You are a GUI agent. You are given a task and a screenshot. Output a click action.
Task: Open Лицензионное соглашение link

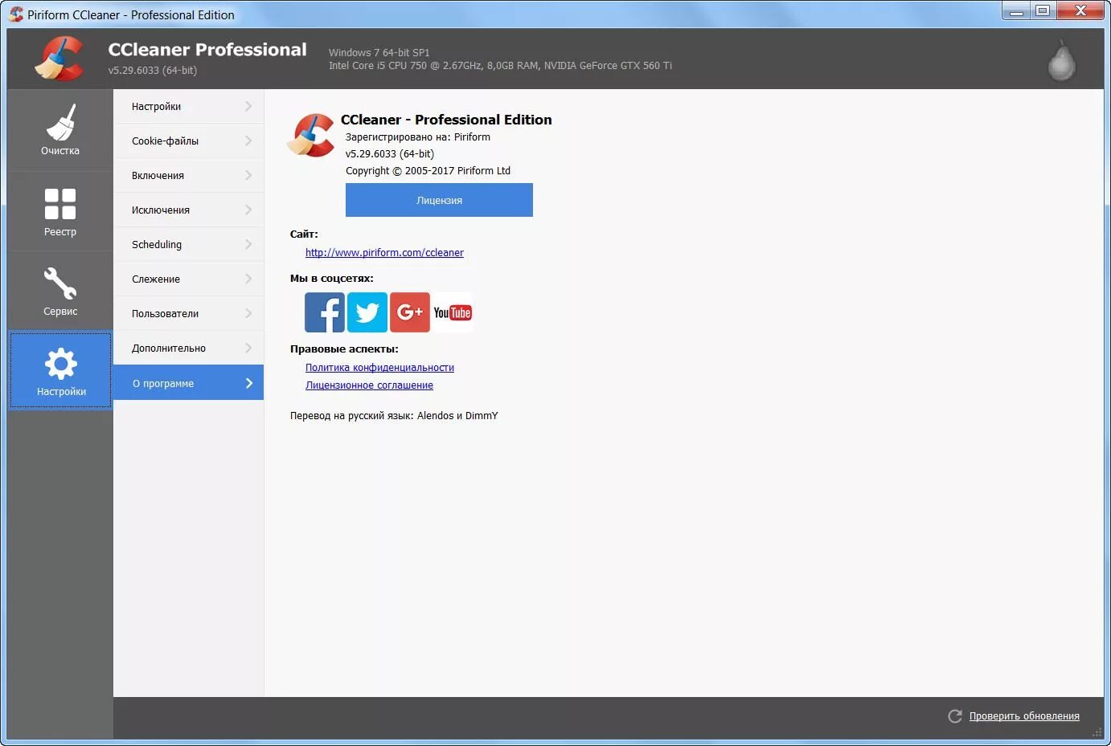(369, 385)
